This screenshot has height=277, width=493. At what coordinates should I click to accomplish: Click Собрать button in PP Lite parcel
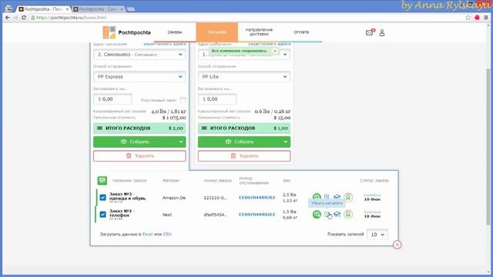[x=240, y=142]
